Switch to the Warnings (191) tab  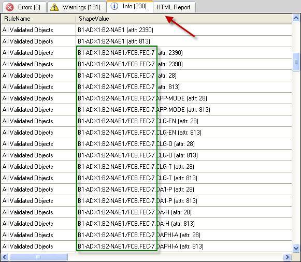click(77, 7)
